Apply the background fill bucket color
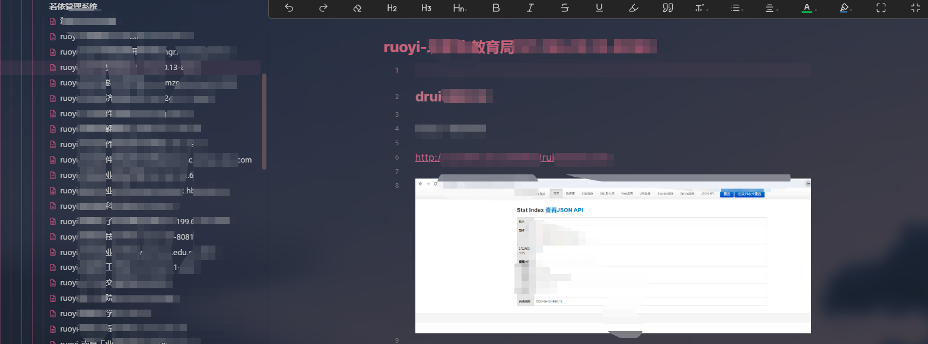Image resolution: width=928 pixels, height=344 pixels. (x=844, y=8)
